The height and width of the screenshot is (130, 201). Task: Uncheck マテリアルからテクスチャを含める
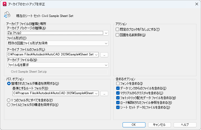pyautogui.click(x=118, y=93)
